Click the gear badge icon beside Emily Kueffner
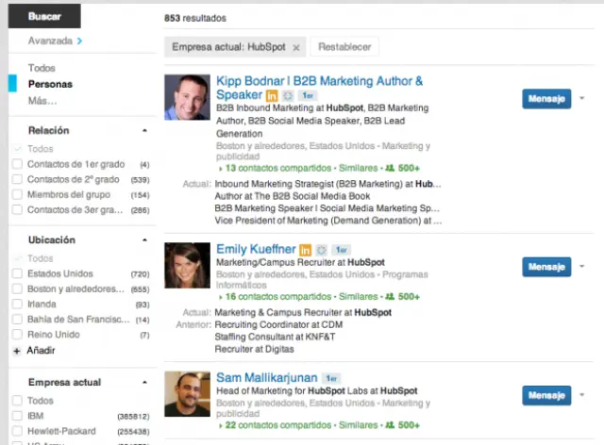This screenshot has height=445, width=604. coord(321,250)
